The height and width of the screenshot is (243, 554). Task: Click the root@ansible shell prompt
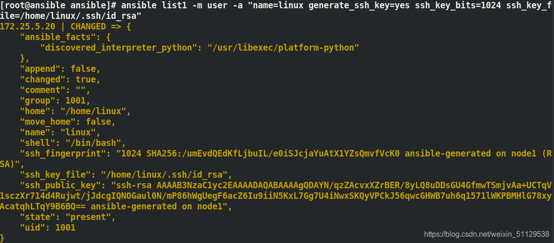pyautogui.click(x=59, y=6)
